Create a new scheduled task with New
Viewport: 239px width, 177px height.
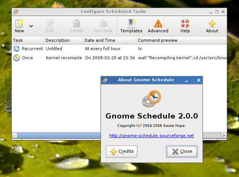tap(19, 26)
